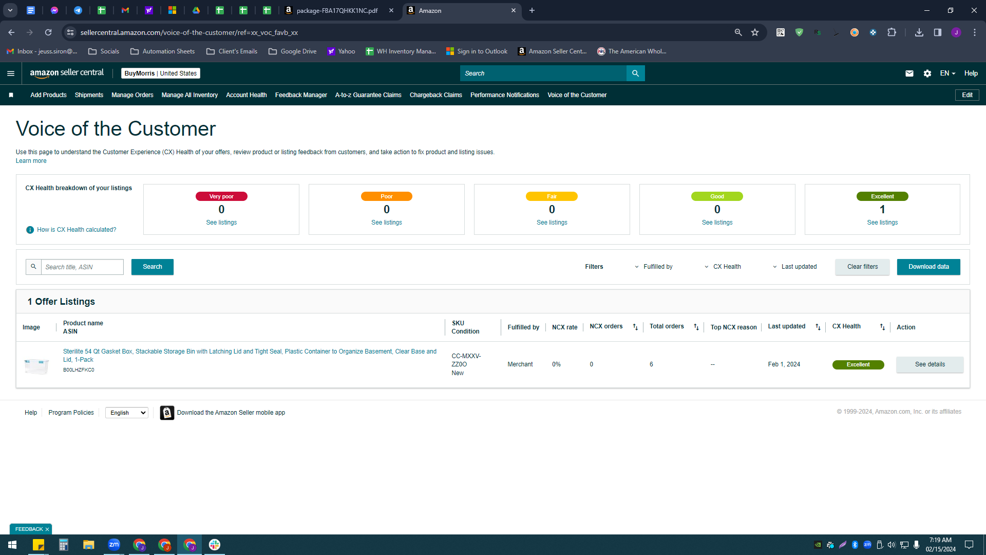Click How is CX Health calculated? link
This screenshot has width=986, height=555.
tap(77, 230)
